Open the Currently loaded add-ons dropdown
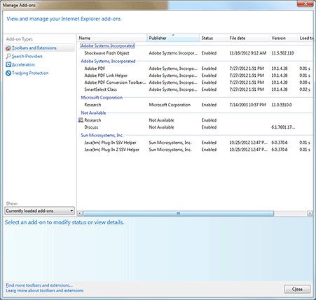The width and height of the screenshot is (316, 300). pos(39,210)
